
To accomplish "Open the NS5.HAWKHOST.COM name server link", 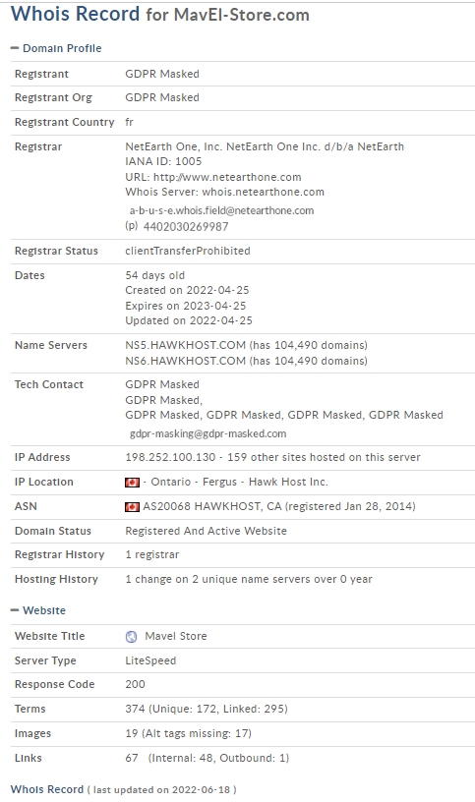I will pyautogui.click(x=185, y=345).
